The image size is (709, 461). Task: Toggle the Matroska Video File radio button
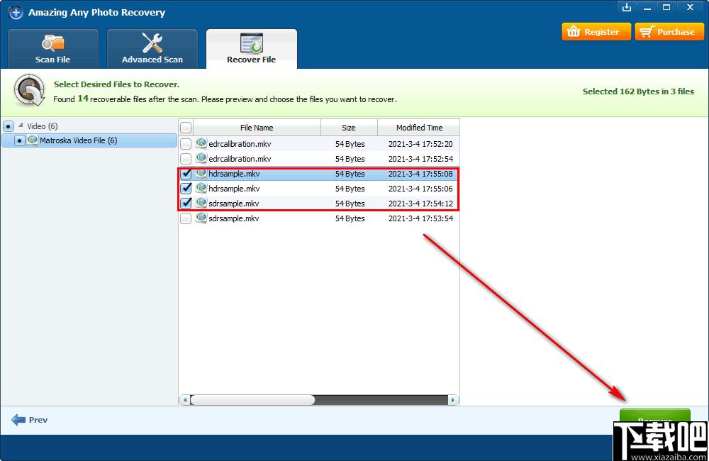pyautogui.click(x=19, y=140)
